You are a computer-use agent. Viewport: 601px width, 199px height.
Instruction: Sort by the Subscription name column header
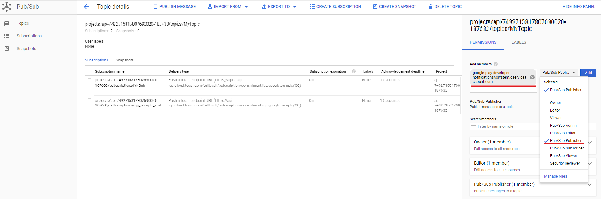(x=110, y=71)
